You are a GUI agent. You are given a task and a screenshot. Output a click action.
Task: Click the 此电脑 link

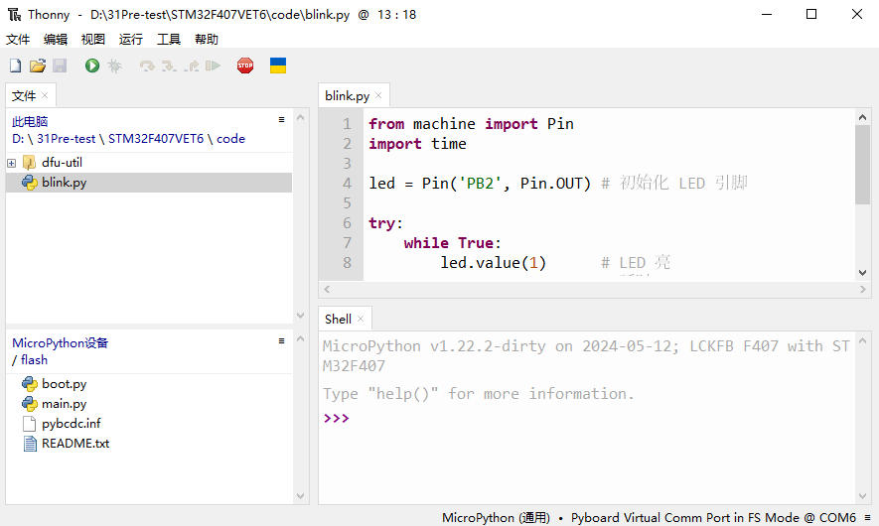pos(30,121)
